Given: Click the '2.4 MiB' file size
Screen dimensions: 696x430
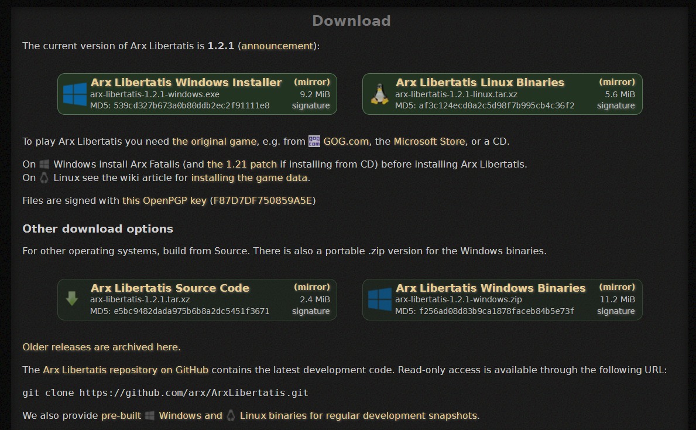Looking at the screenshot, I should click(x=315, y=300).
